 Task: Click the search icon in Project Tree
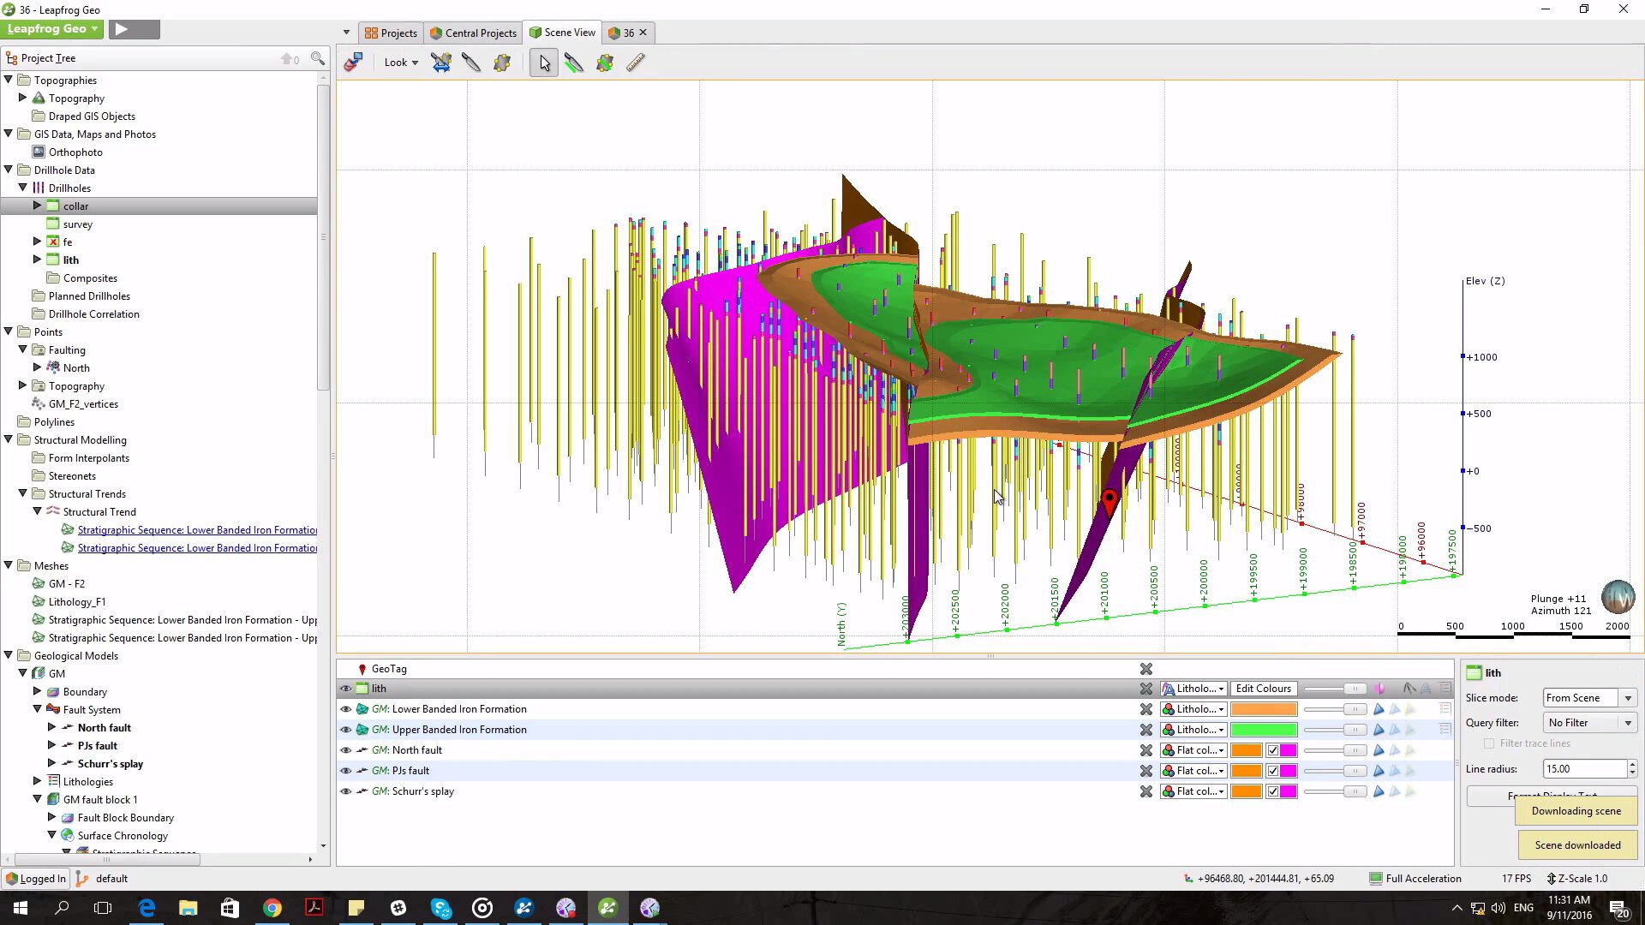[317, 58]
